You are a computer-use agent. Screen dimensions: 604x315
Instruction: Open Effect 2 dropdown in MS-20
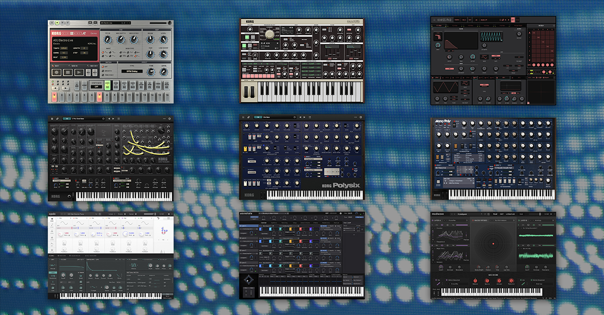coord(122,181)
